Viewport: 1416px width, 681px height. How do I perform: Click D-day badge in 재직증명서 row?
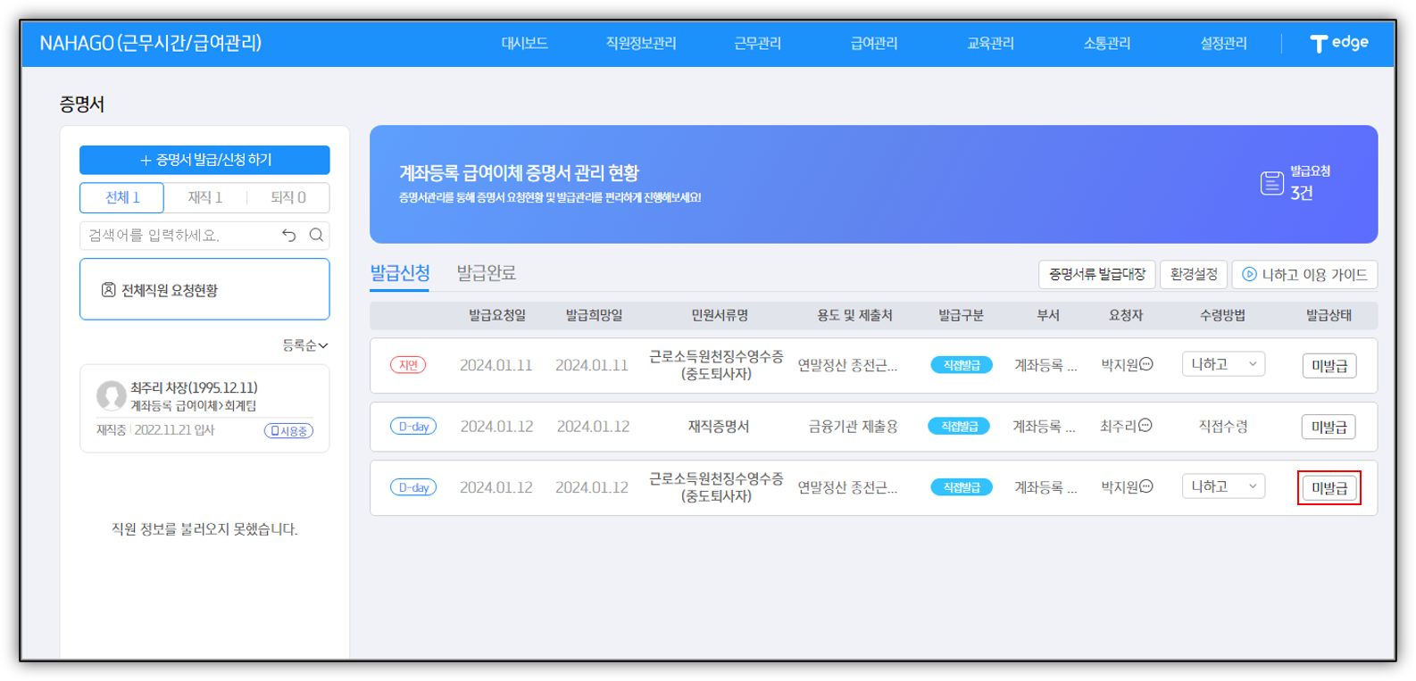(413, 426)
